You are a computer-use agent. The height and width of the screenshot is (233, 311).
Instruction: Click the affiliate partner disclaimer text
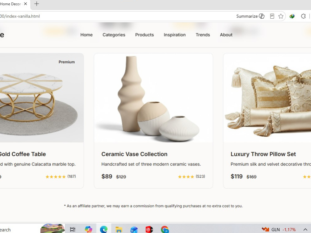[x=153, y=206]
